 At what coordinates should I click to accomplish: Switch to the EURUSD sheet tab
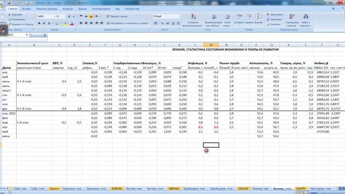click(117, 189)
